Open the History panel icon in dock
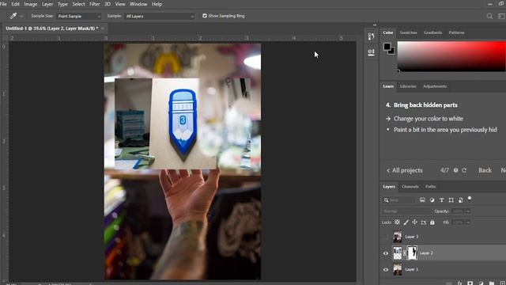Viewport: 506px width, 285px height. pos(371,36)
